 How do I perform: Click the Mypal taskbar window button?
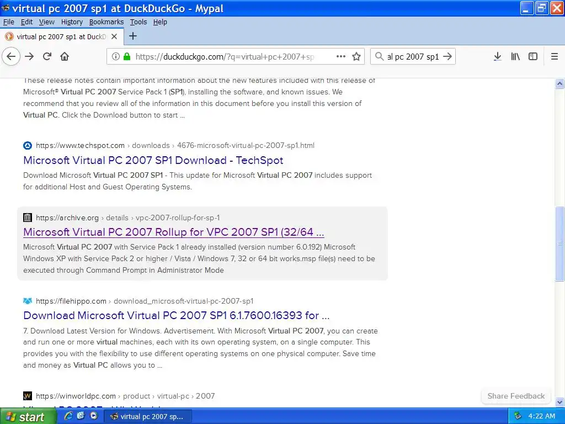[x=148, y=416]
